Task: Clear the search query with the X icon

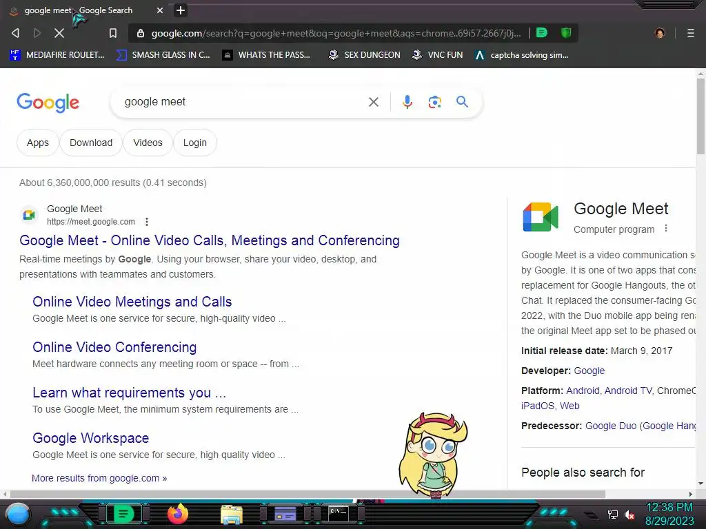Action: point(373,102)
